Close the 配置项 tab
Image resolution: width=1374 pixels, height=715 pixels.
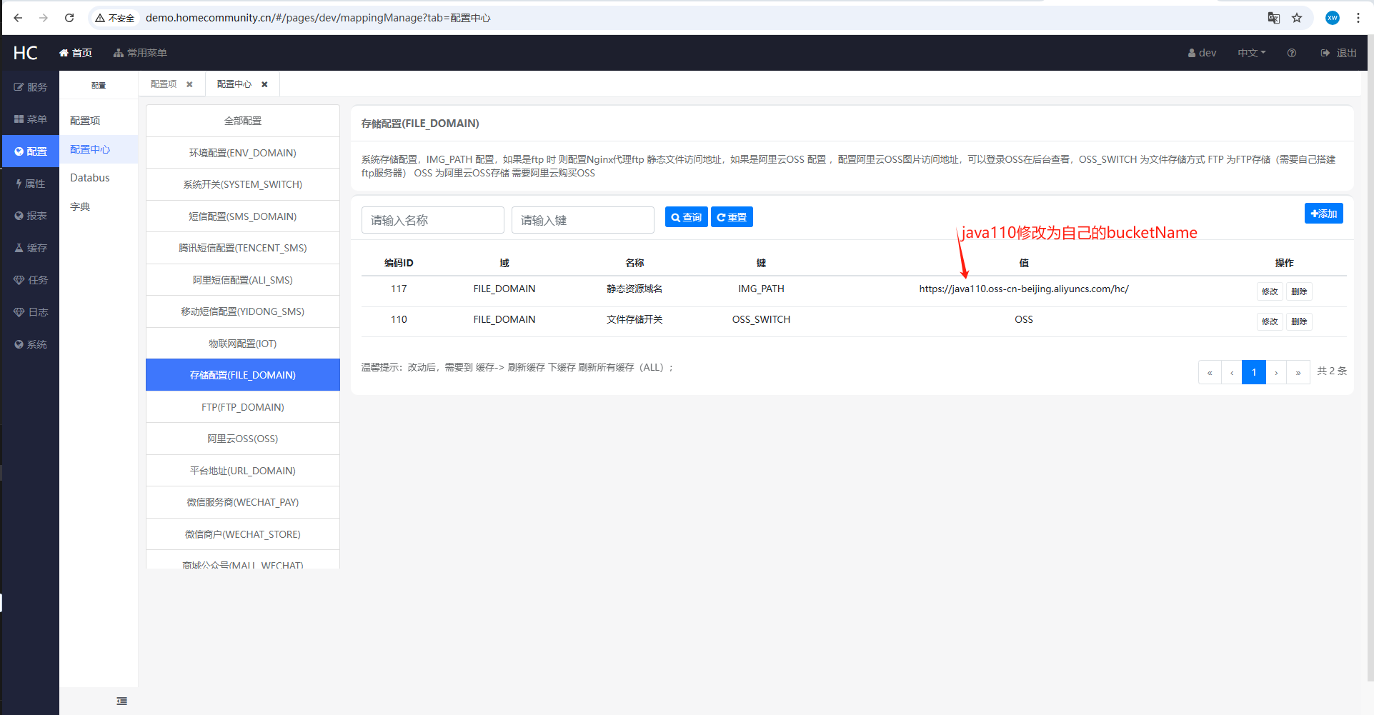point(189,84)
